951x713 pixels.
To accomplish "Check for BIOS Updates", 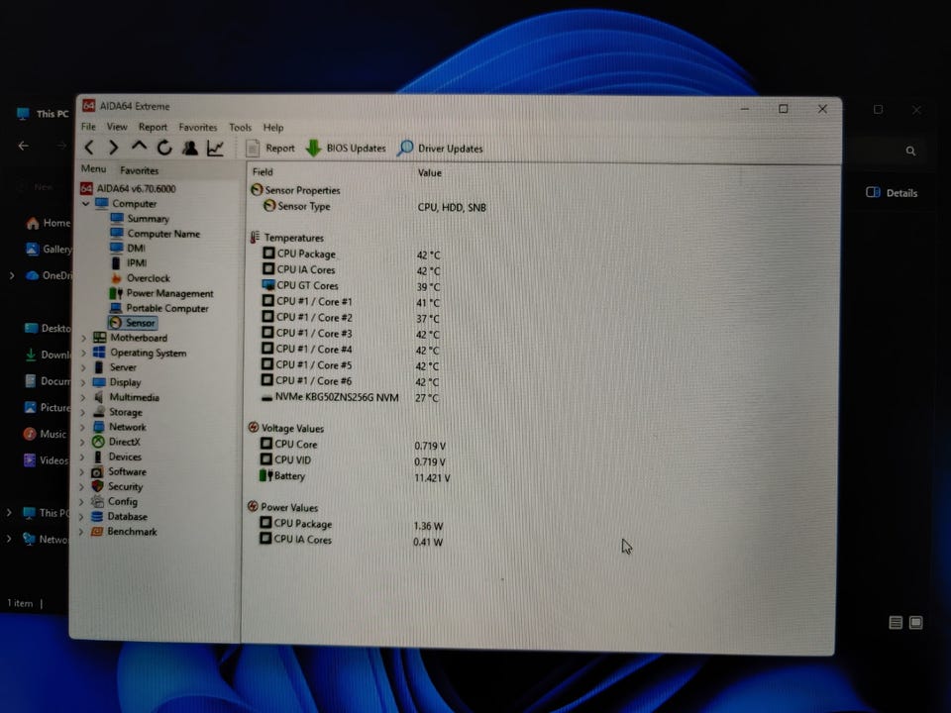I will 346,148.
